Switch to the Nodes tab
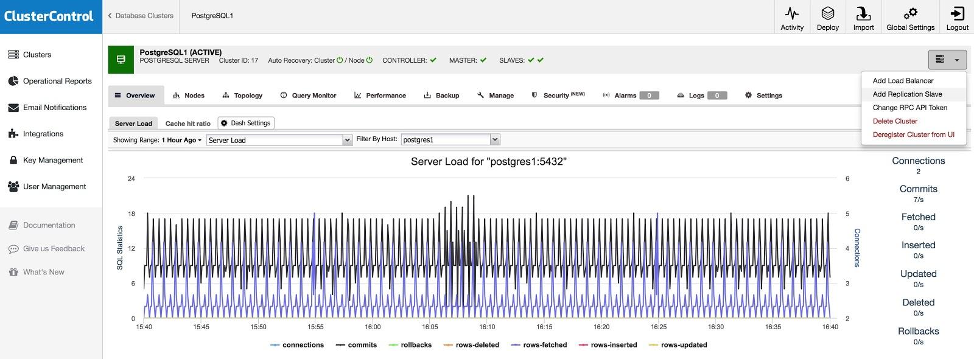974x359 pixels. click(x=189, y=96)
